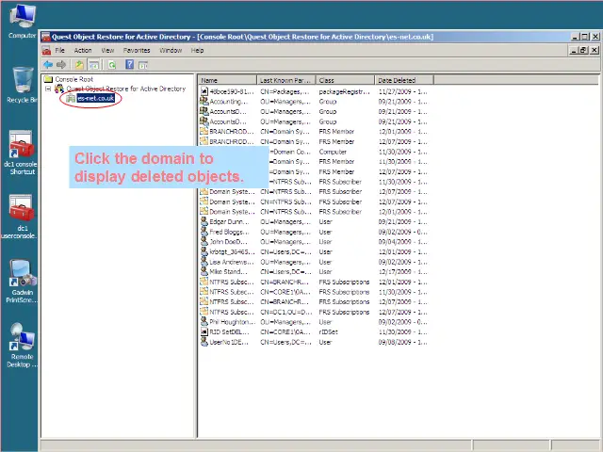Open the Favorites menu

137,50
